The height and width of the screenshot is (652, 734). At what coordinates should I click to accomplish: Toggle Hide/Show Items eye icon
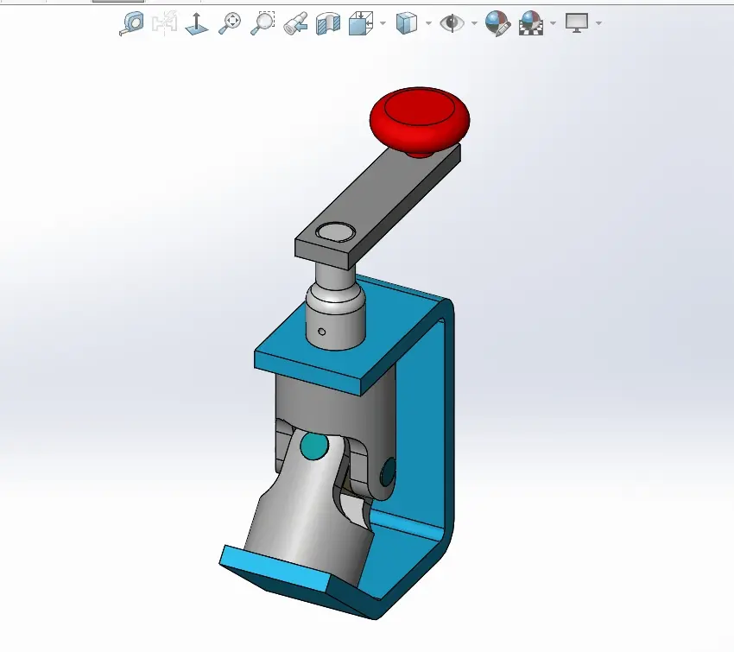click(452, 23)
